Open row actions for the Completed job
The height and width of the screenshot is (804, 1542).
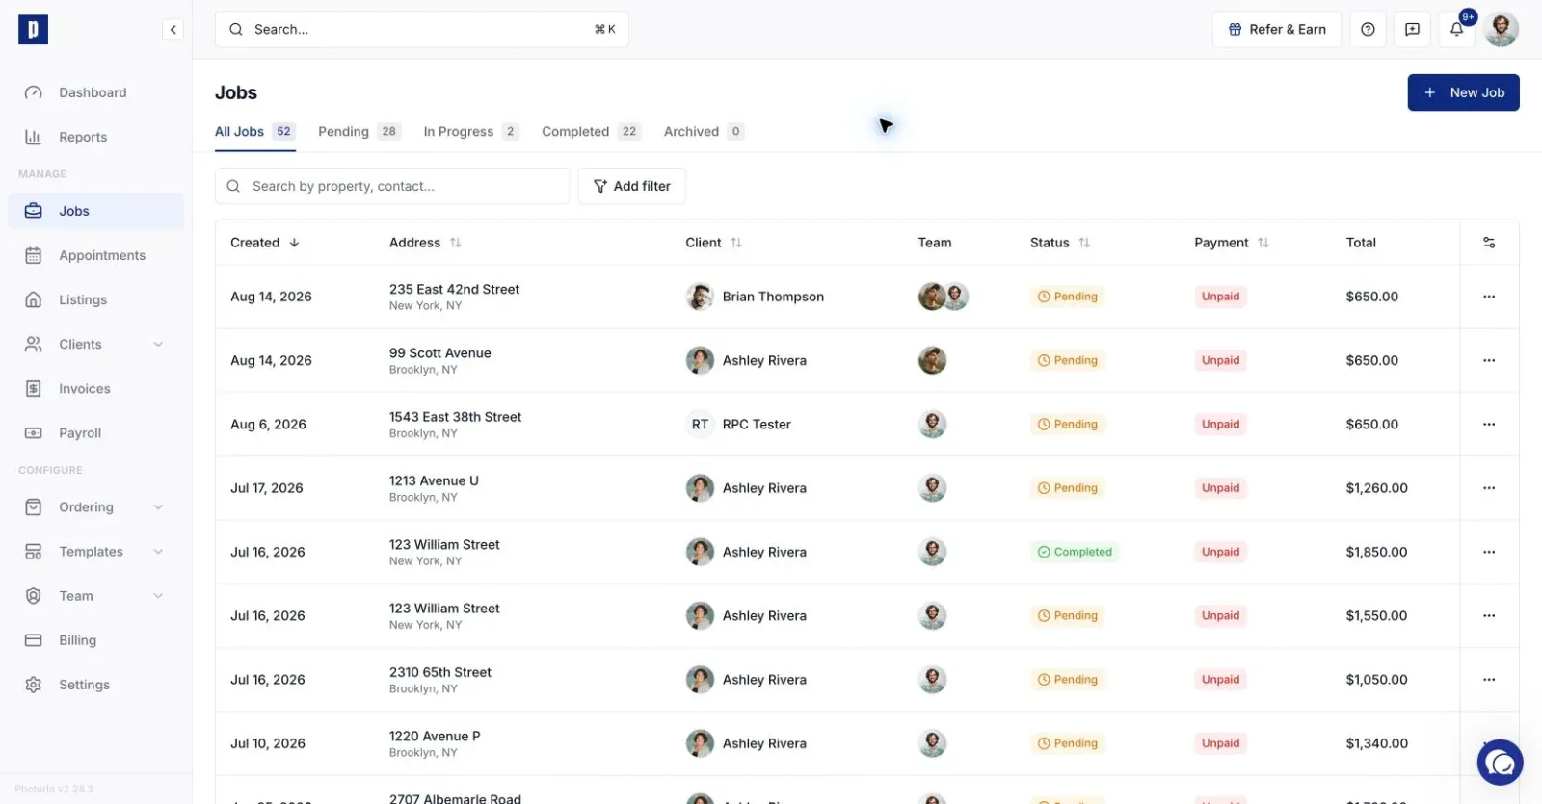[x=1489, y=552]
